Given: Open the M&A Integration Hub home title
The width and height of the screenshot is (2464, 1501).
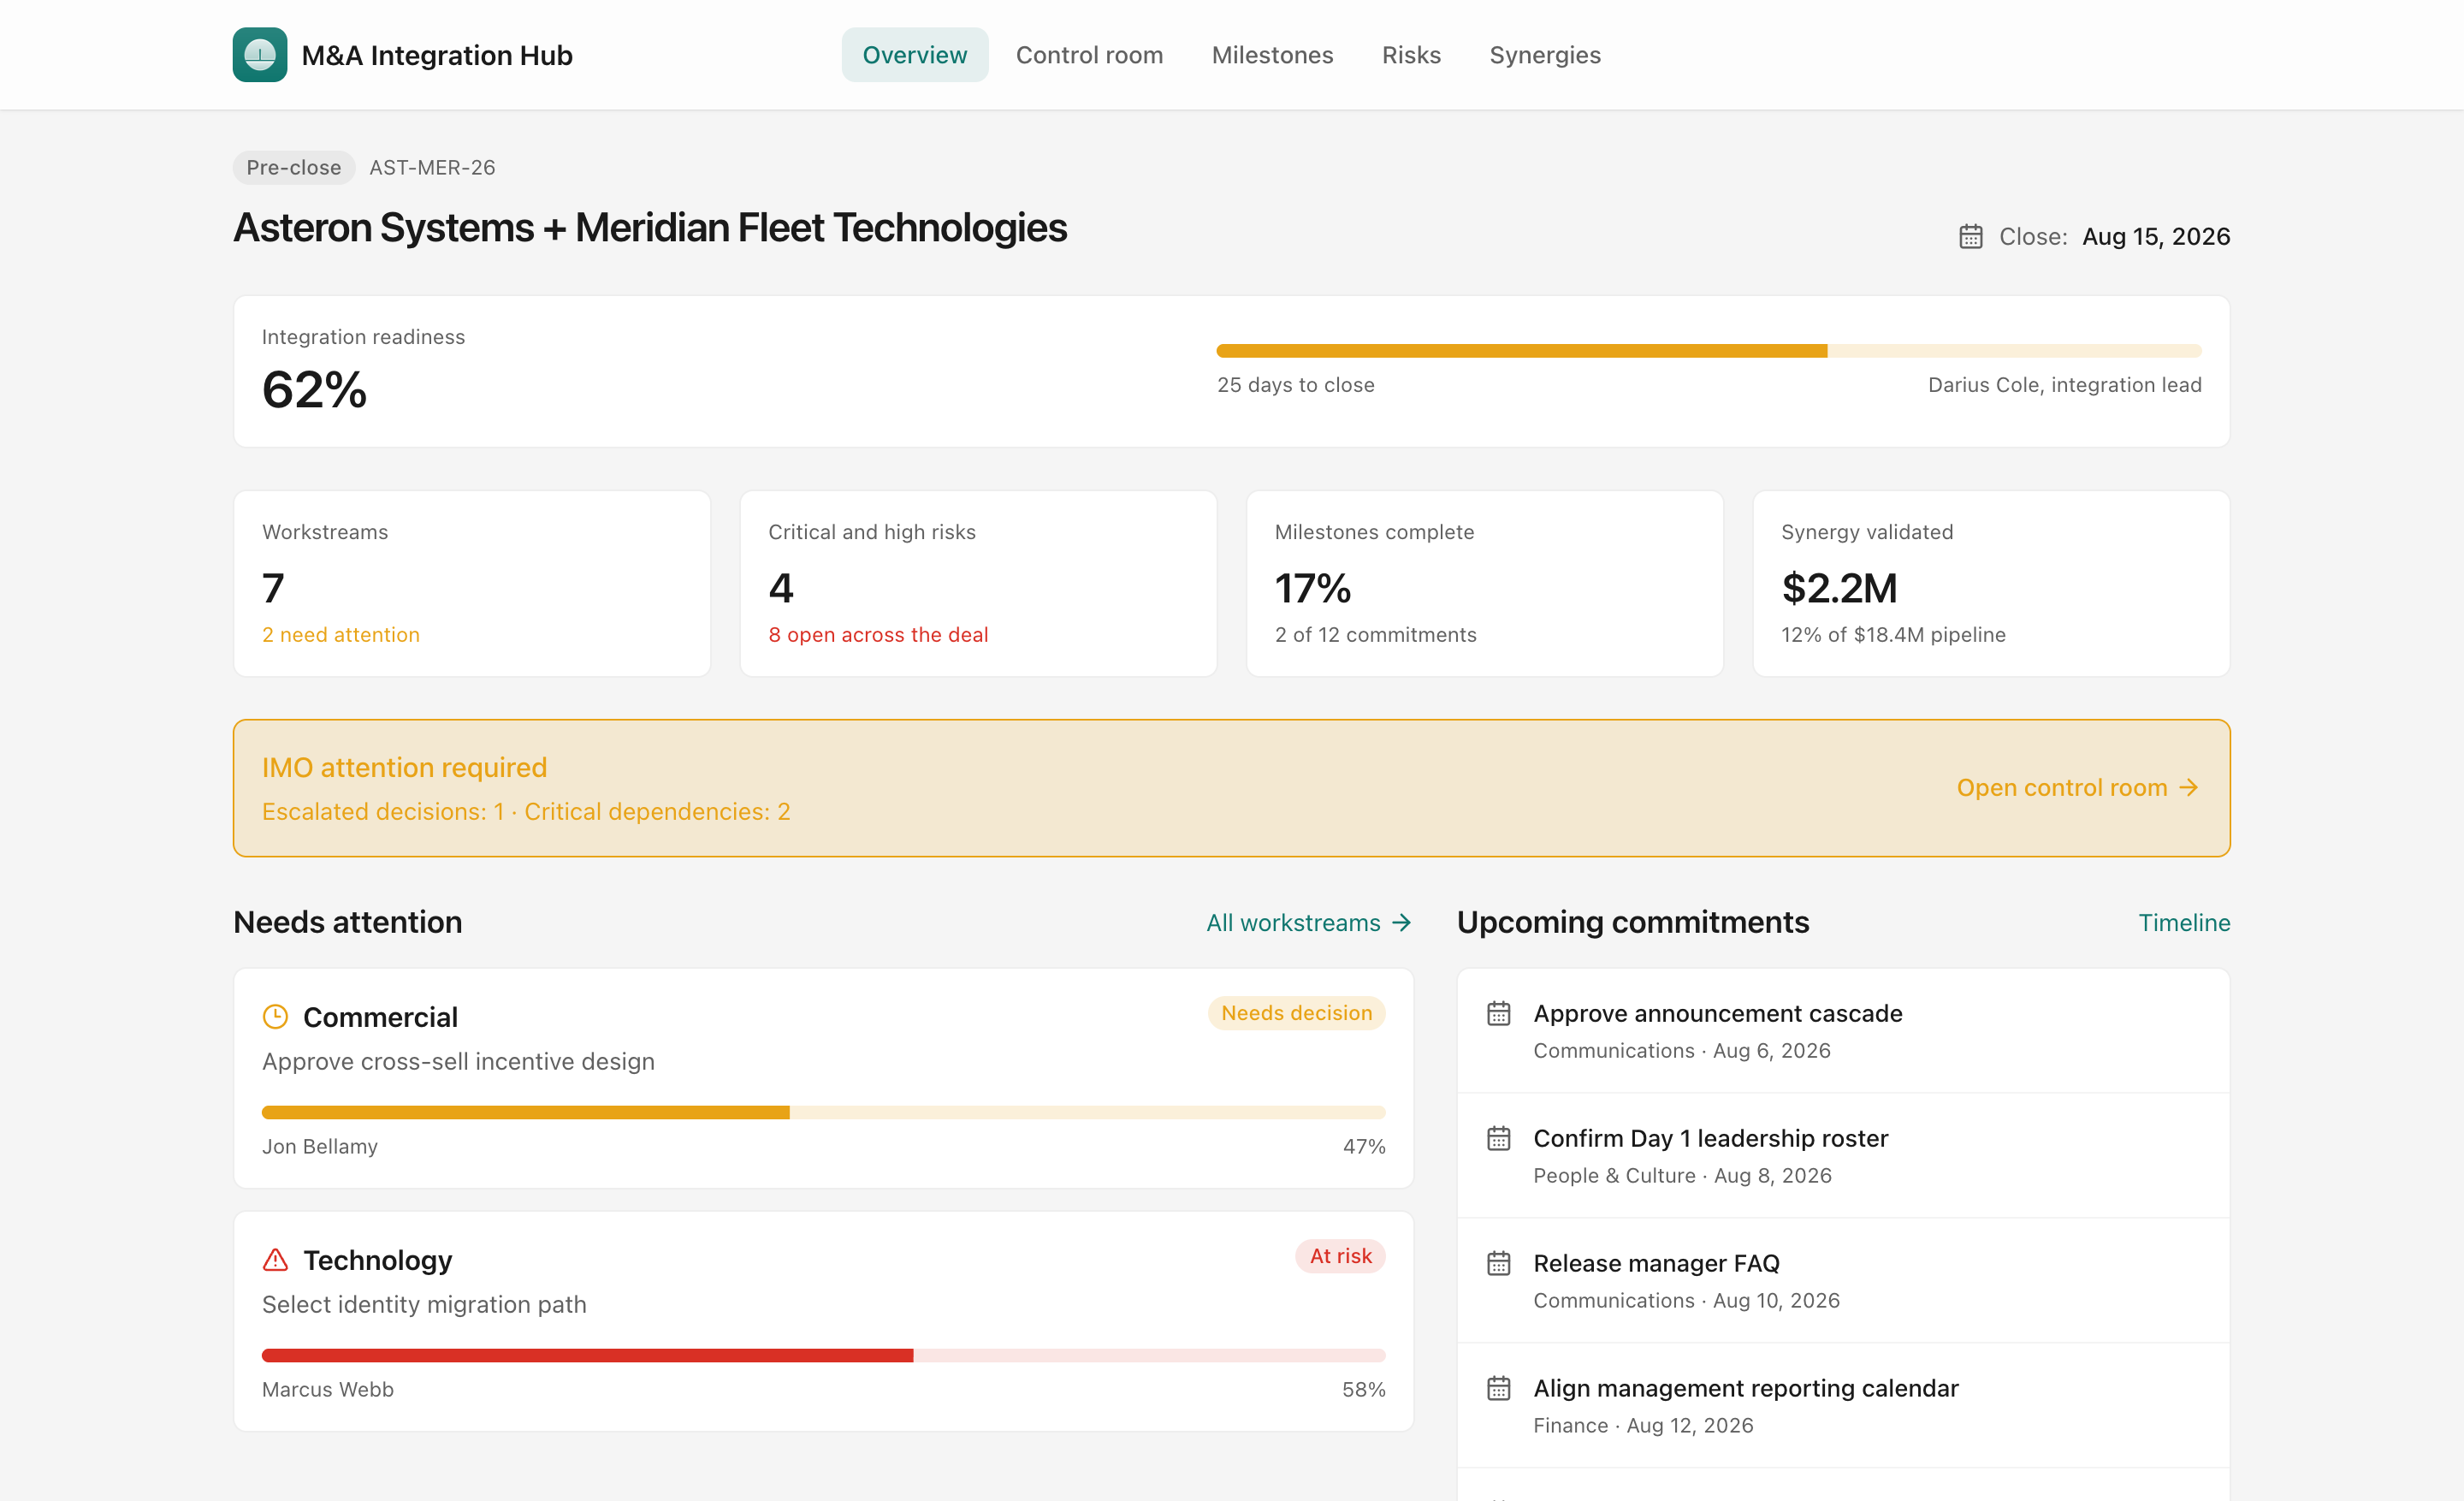Looking at the screenshot, I should tap(437, 55).
